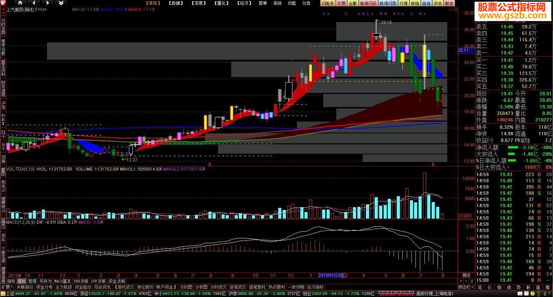The height and width of the screenshot is (297, 553).
Task: Open the 经济指标 tab
Action: [316, 287]
